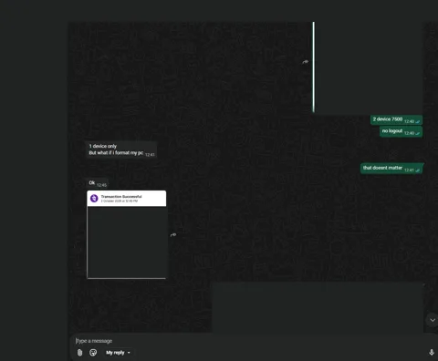Forward the Transaction Successful image message
Viewport: 438px width, 361px height.
click(x=173, y=235)
